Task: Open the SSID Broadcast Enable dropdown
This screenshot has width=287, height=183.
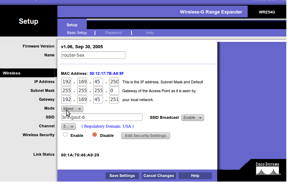Action: (192, 118)
